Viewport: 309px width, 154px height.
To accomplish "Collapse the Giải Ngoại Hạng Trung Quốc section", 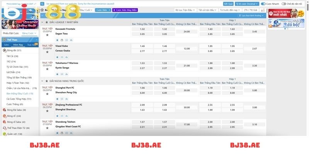I will click(42, 81).
